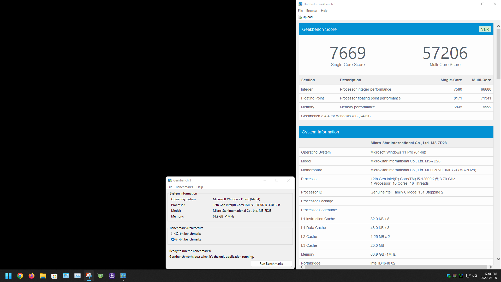The width and height of the screenshot is (501, 282).
Task: Click Memory multi-core value 9992
Action: pos(487,107)
